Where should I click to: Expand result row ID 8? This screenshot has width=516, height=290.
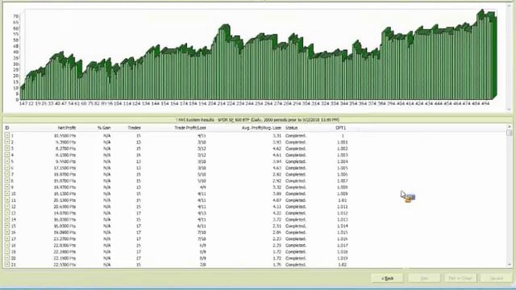coord(7,180)
